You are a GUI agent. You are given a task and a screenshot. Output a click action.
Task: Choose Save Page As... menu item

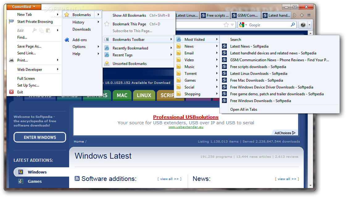pyautogui.click(x=29, y=46)
